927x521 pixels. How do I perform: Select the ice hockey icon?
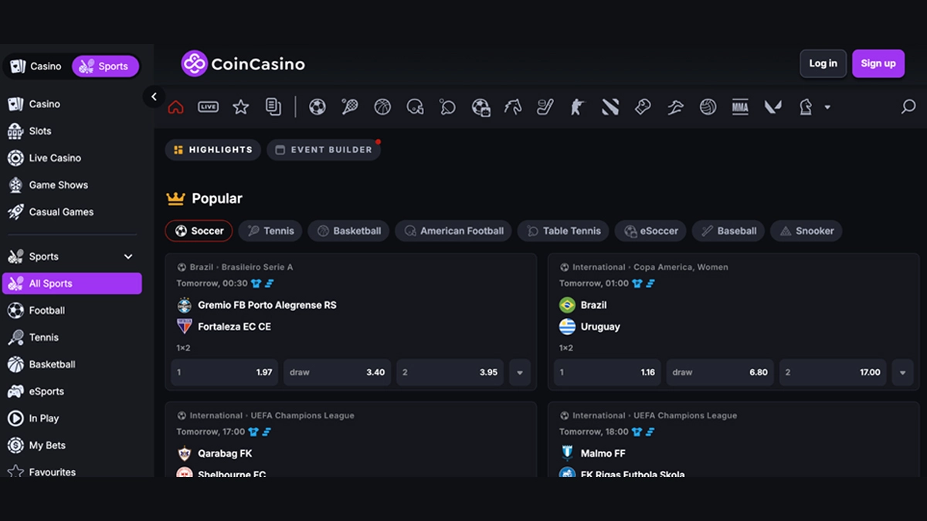545,107
